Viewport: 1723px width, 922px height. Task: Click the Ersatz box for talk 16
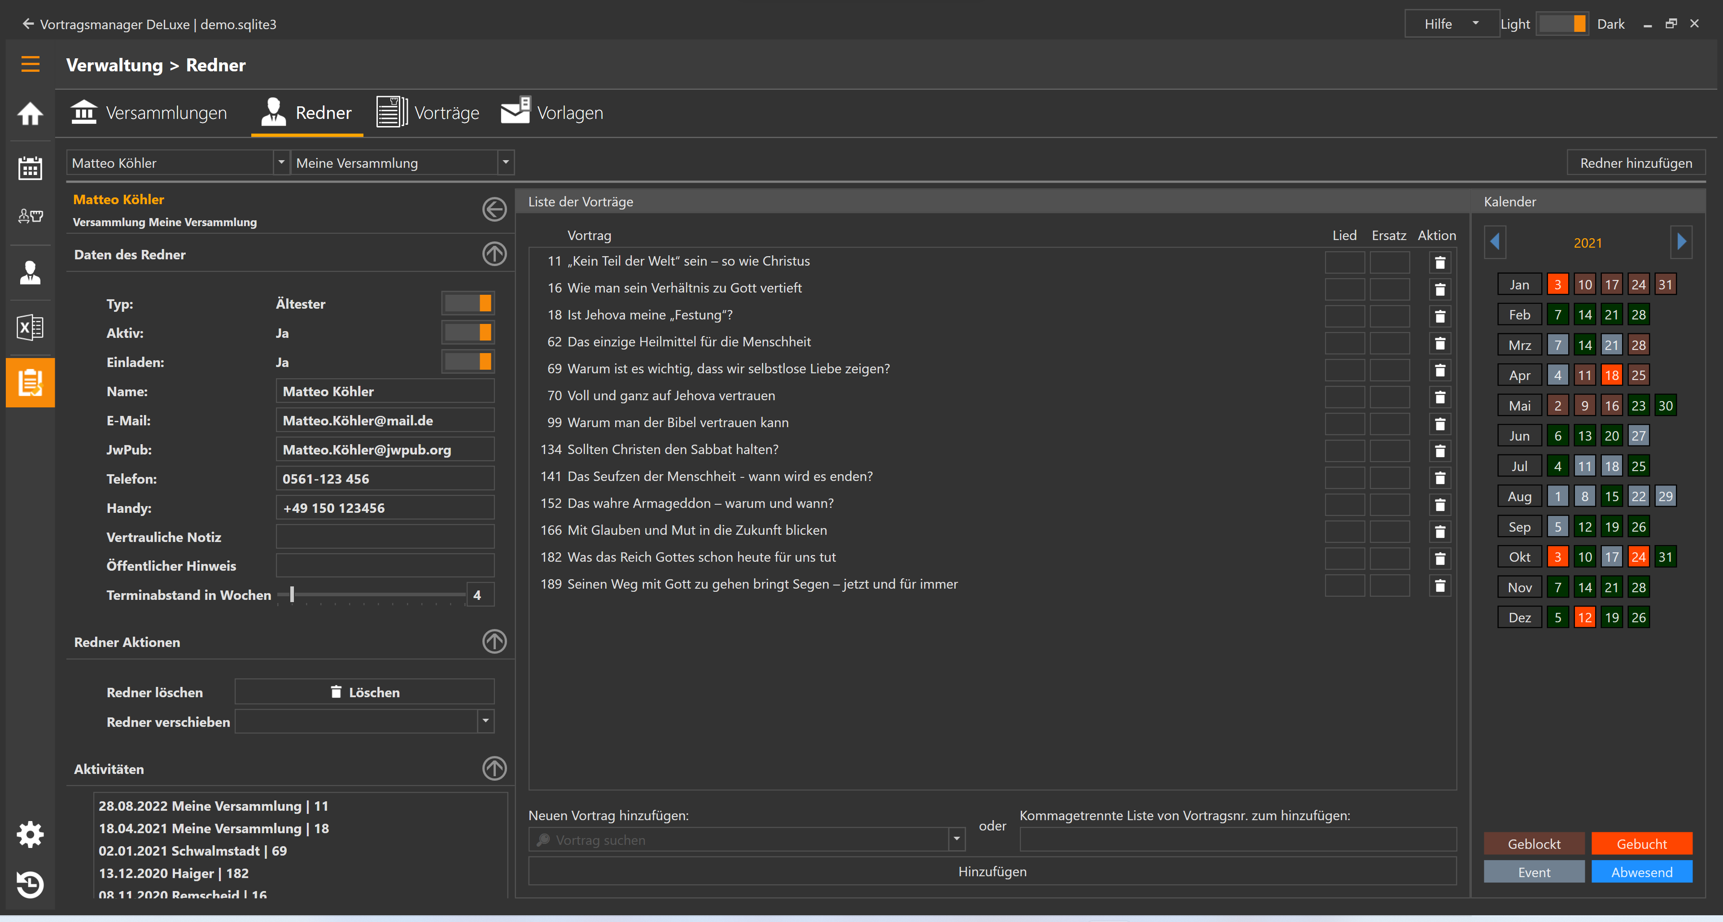point(1389,289)
